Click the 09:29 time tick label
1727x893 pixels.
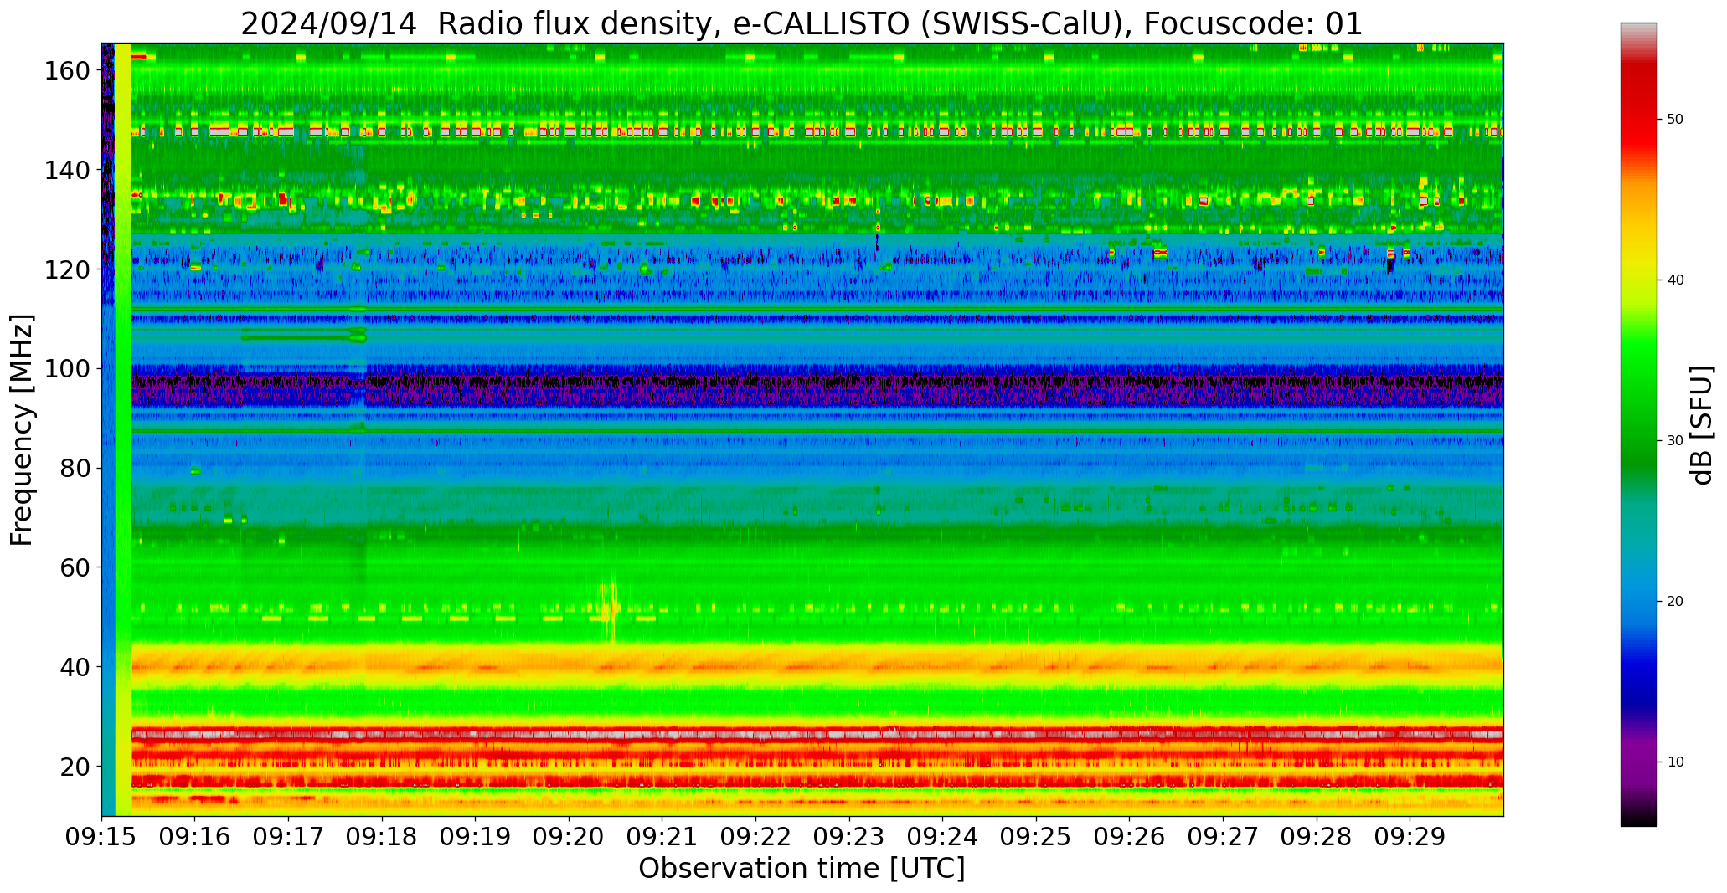coord(1410,837)
